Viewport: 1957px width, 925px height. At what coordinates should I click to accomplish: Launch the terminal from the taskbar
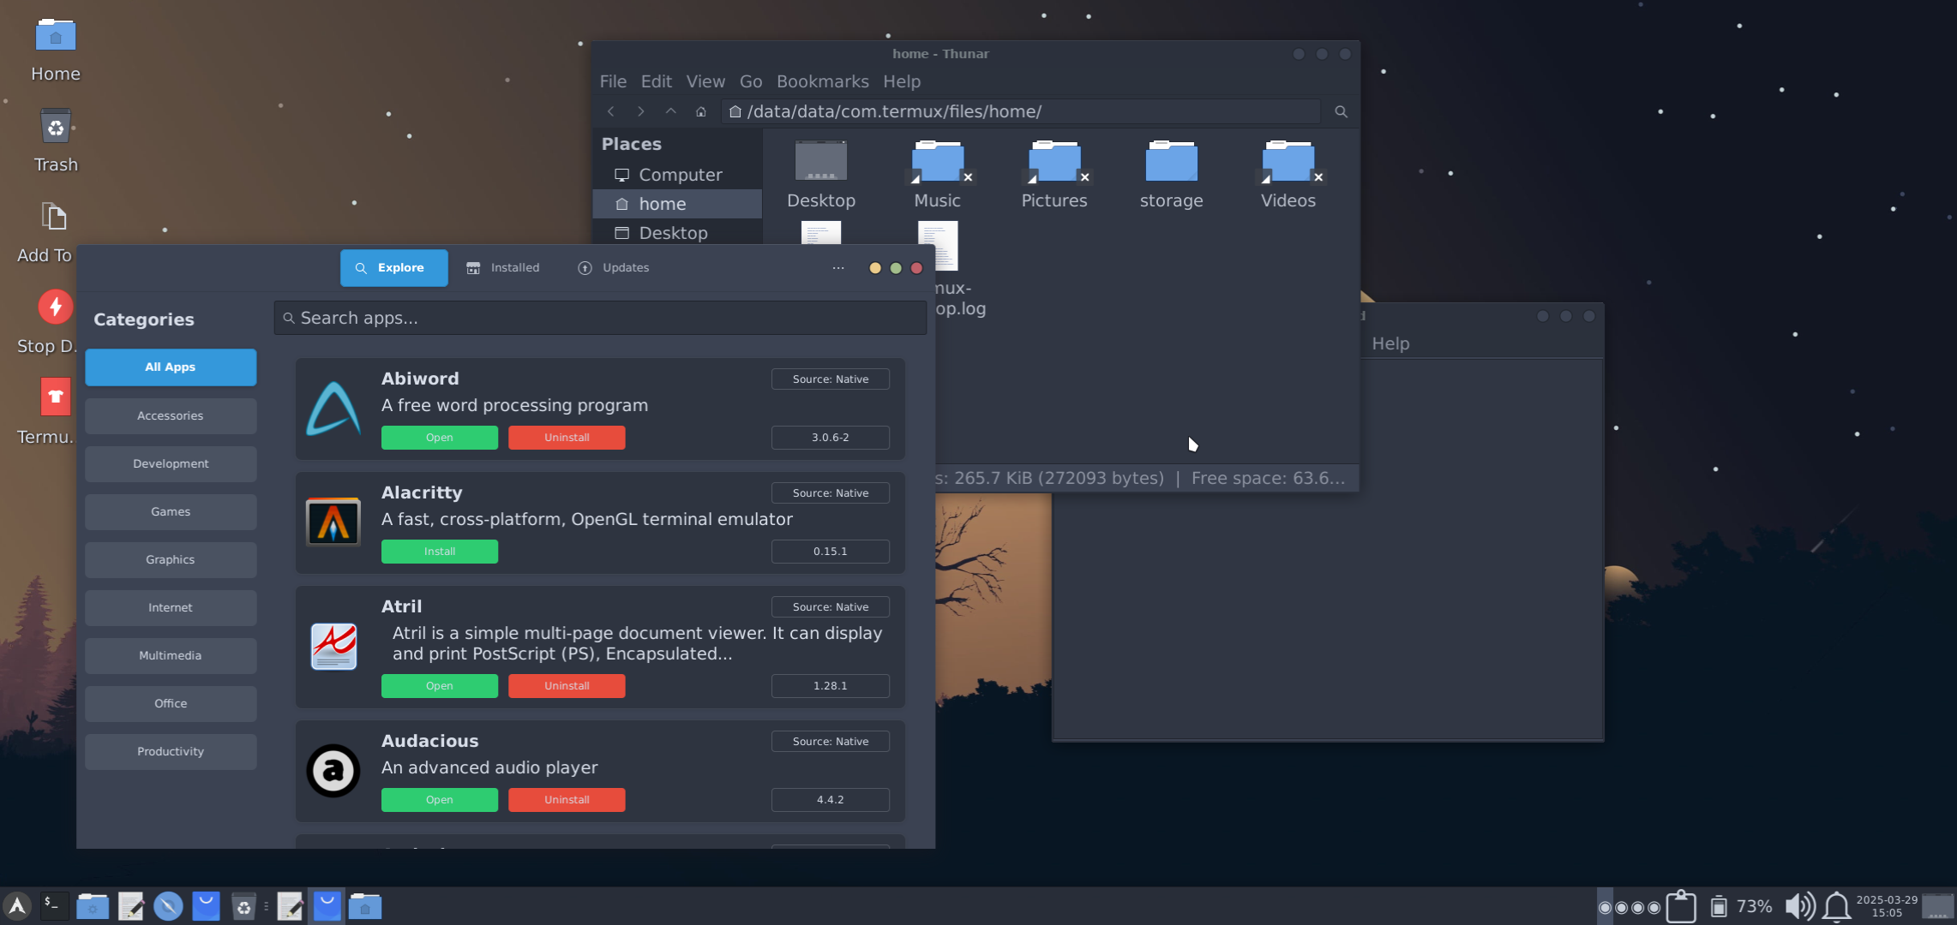[55, 906]
